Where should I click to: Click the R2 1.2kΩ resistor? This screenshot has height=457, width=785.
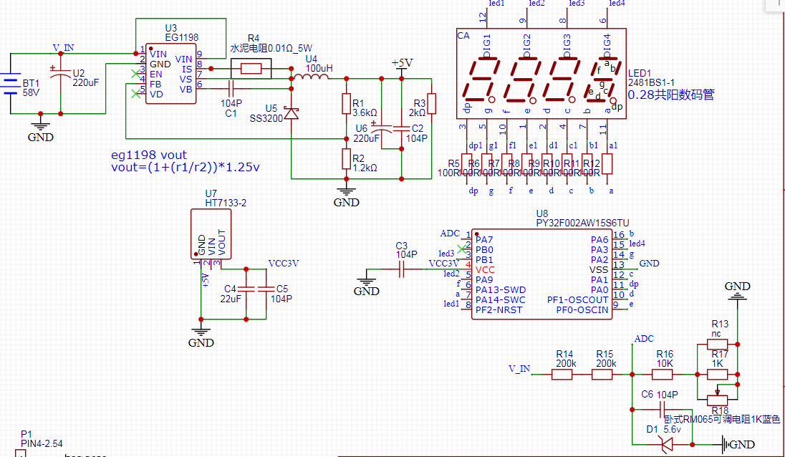346,158
